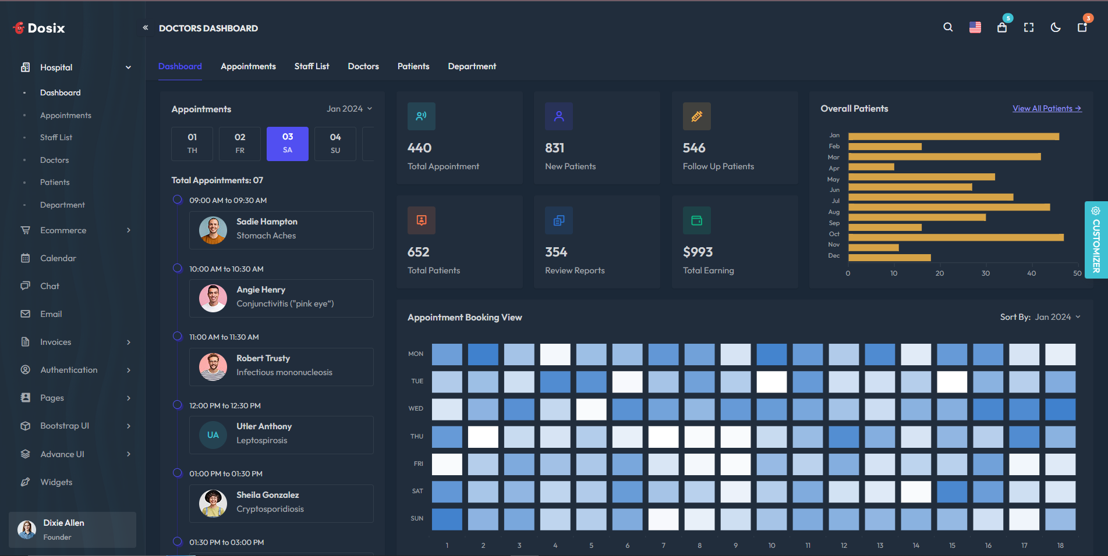
Task: Open Dixie Allen founder profile
Action: tap(72, 530)
